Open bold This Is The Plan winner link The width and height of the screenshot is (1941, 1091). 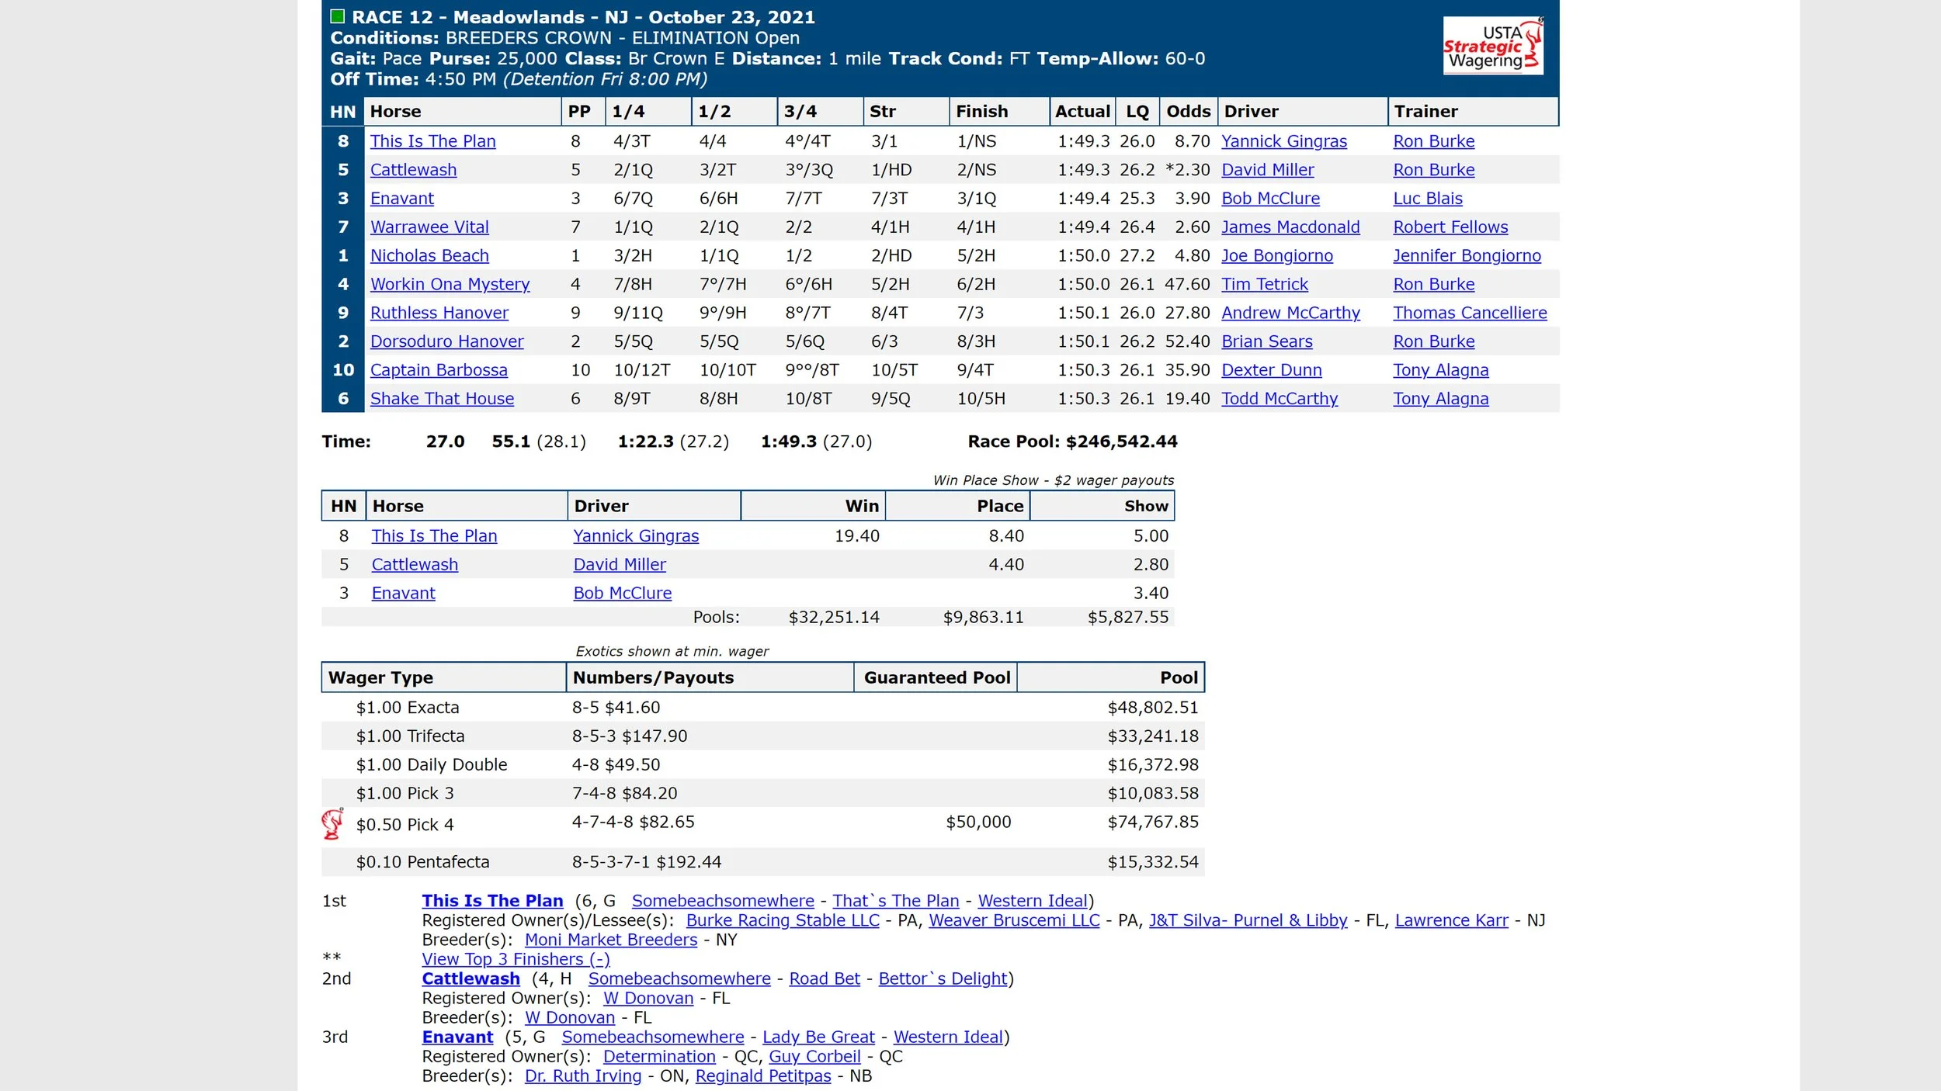tap(492, 901)
